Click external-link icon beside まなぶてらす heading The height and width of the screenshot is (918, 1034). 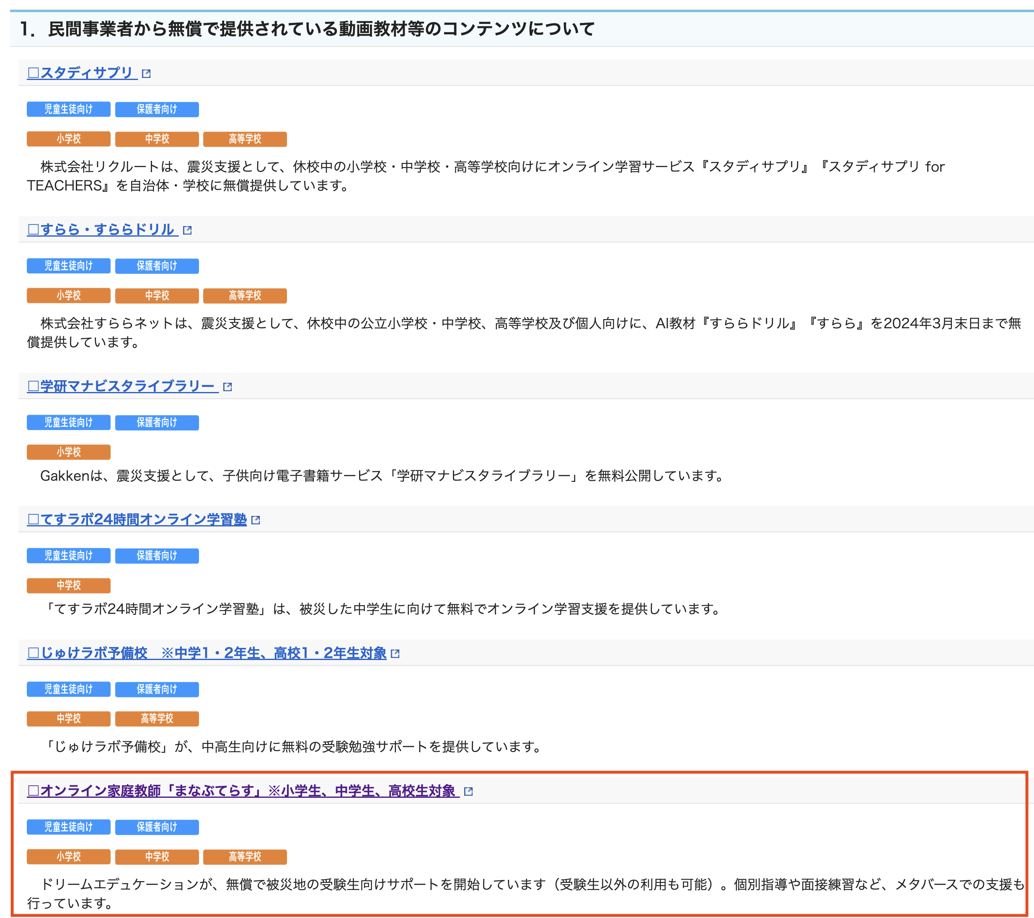point(468,792)
